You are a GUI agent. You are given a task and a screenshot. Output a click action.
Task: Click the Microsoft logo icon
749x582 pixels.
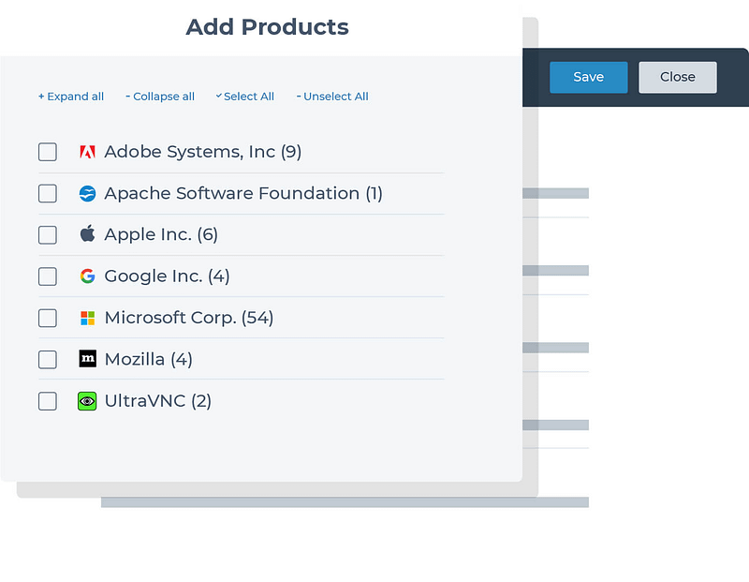tap(87, 318)
